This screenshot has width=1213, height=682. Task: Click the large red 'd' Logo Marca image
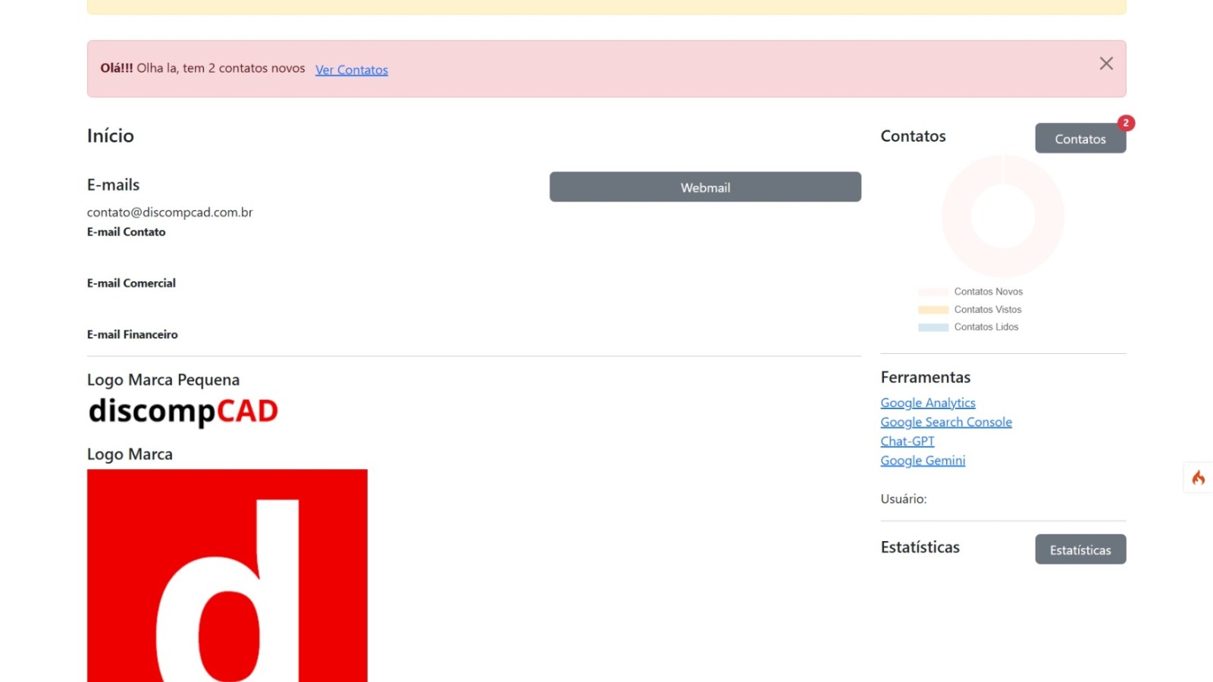[227, 574]
